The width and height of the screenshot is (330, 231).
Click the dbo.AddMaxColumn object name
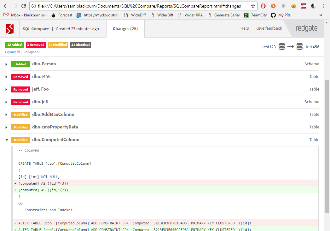53,115
